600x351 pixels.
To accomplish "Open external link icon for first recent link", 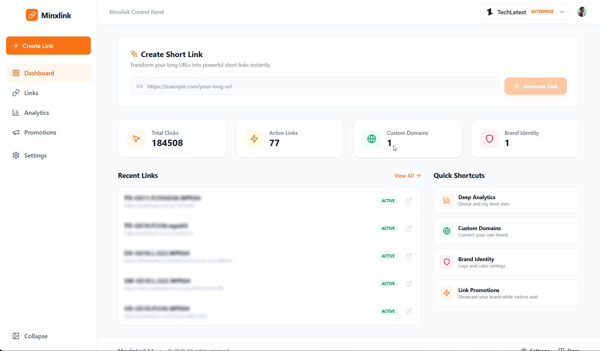I will [x=409, y=201].
